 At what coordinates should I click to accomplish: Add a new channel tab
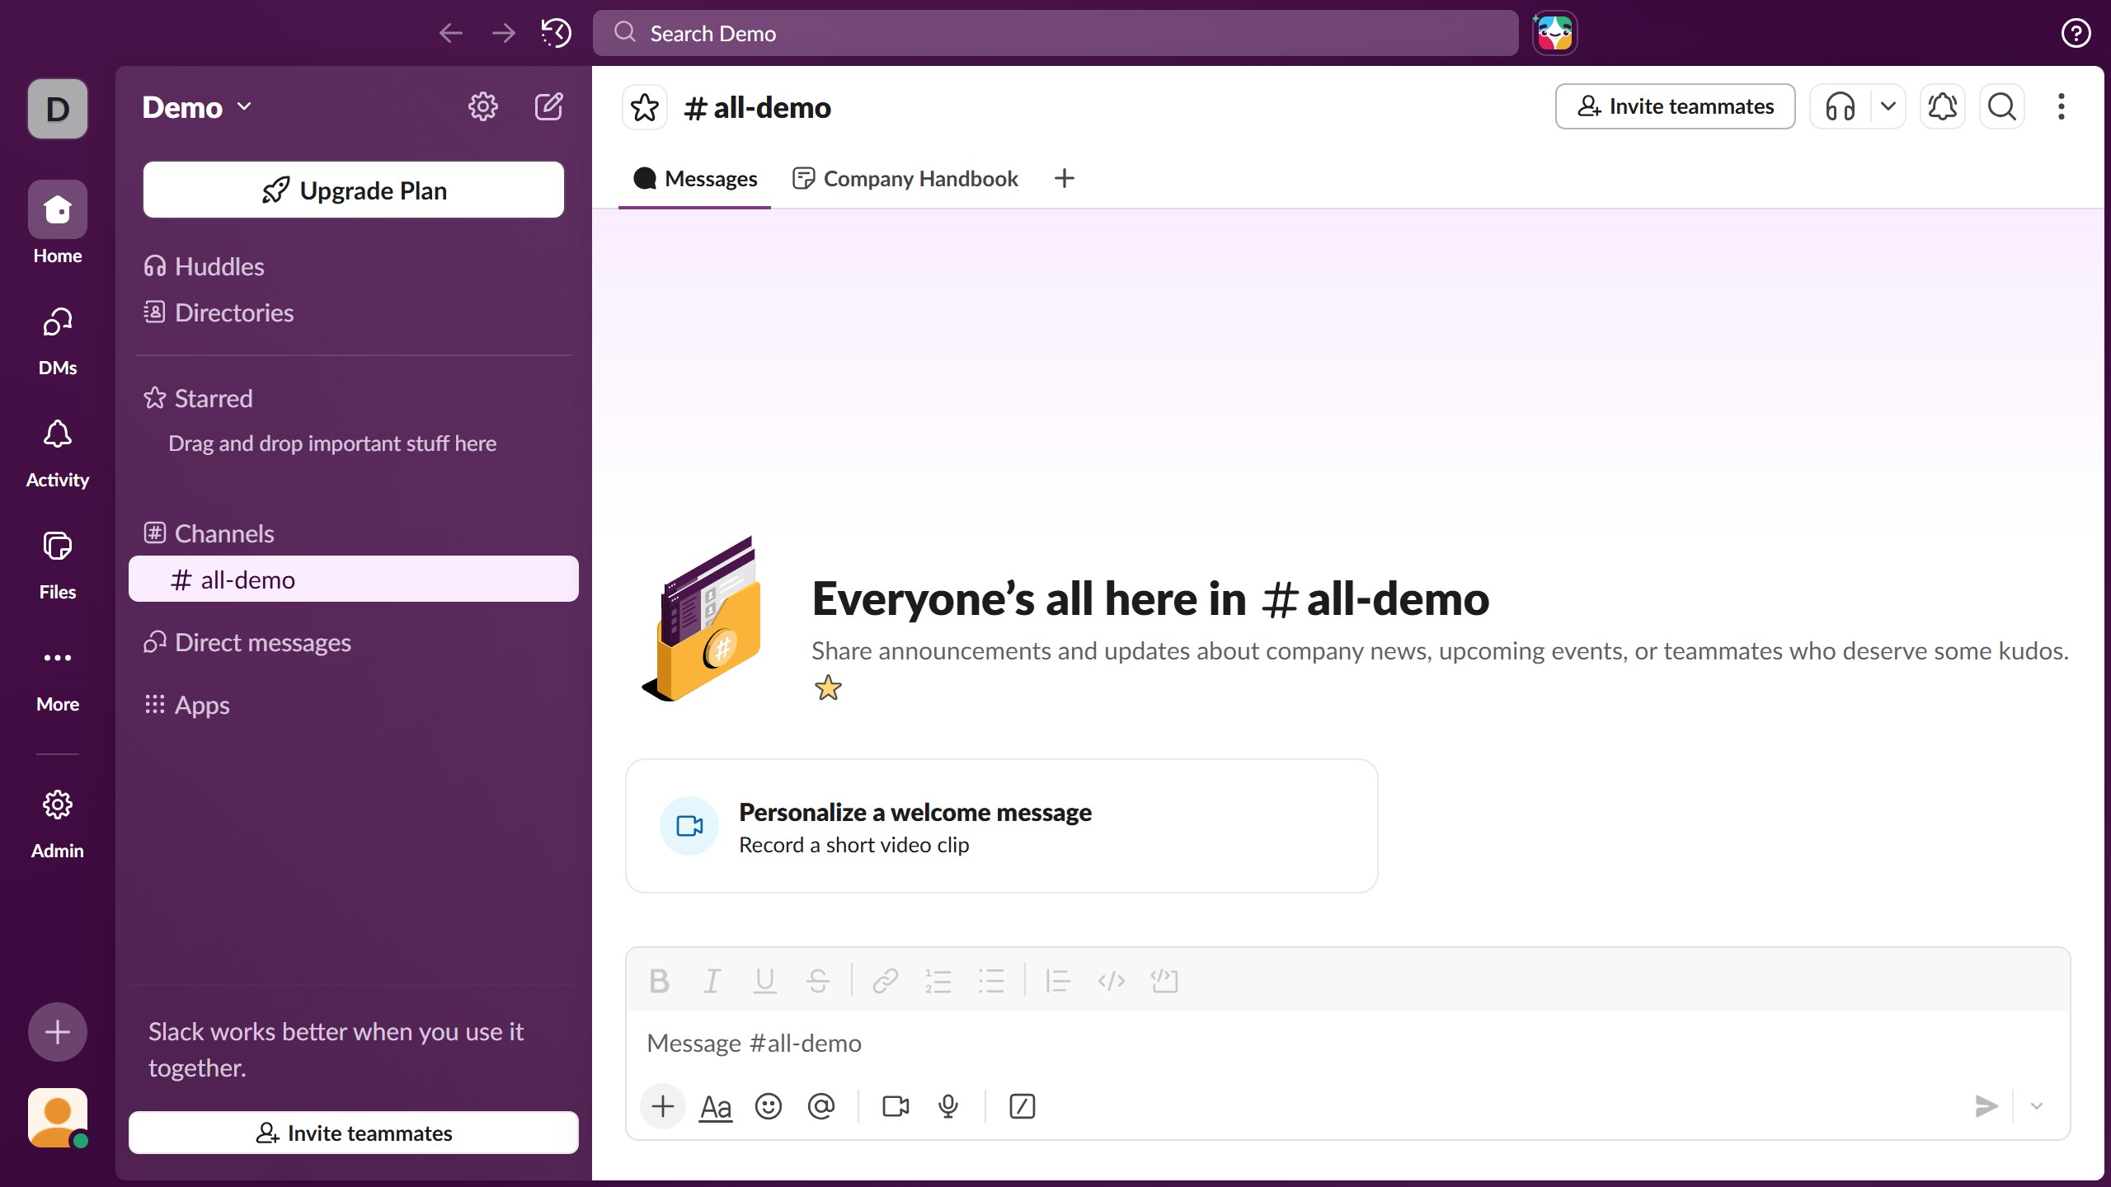1065,179
